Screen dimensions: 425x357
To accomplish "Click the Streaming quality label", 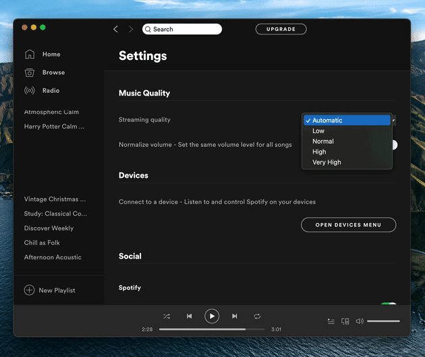I will pyautogui.click(x=144, y=120).
